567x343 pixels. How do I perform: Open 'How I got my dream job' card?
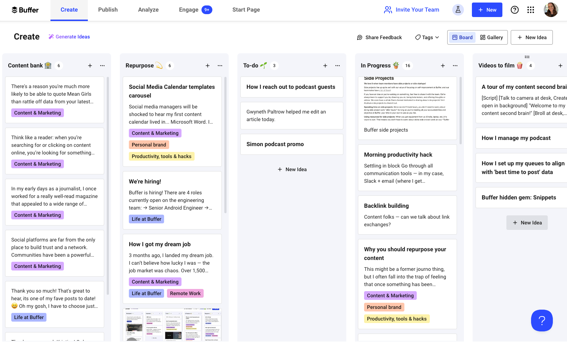point(172,269)
